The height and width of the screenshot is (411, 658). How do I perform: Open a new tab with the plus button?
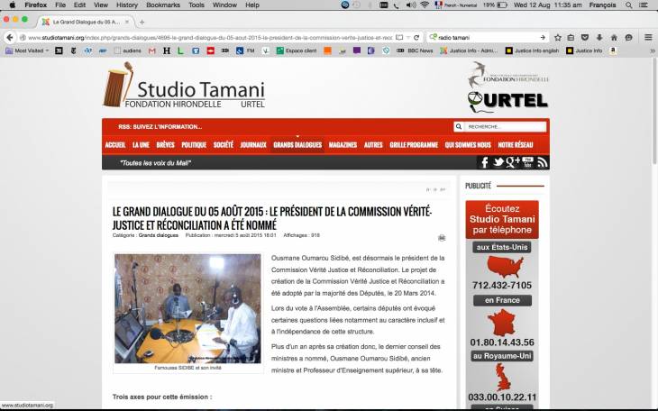coord(142,22)
